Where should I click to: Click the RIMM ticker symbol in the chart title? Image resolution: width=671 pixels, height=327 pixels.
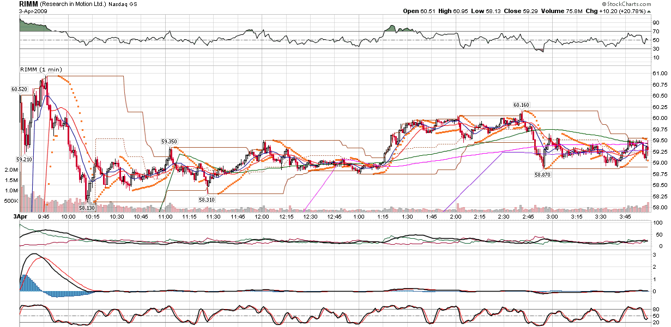point(28,4)
